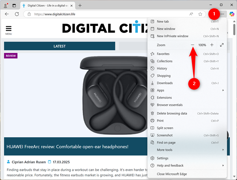Click the author Ciprian Adrian Rusen
Image resolution: width=237 pixels, height=180 pixels.
[x=29, y=162]
